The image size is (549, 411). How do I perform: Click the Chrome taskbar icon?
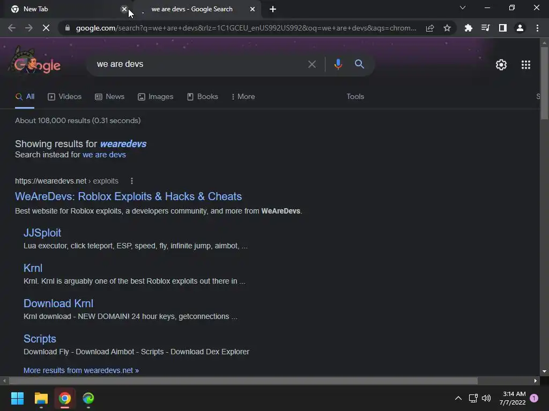click(x=65, y=398)
